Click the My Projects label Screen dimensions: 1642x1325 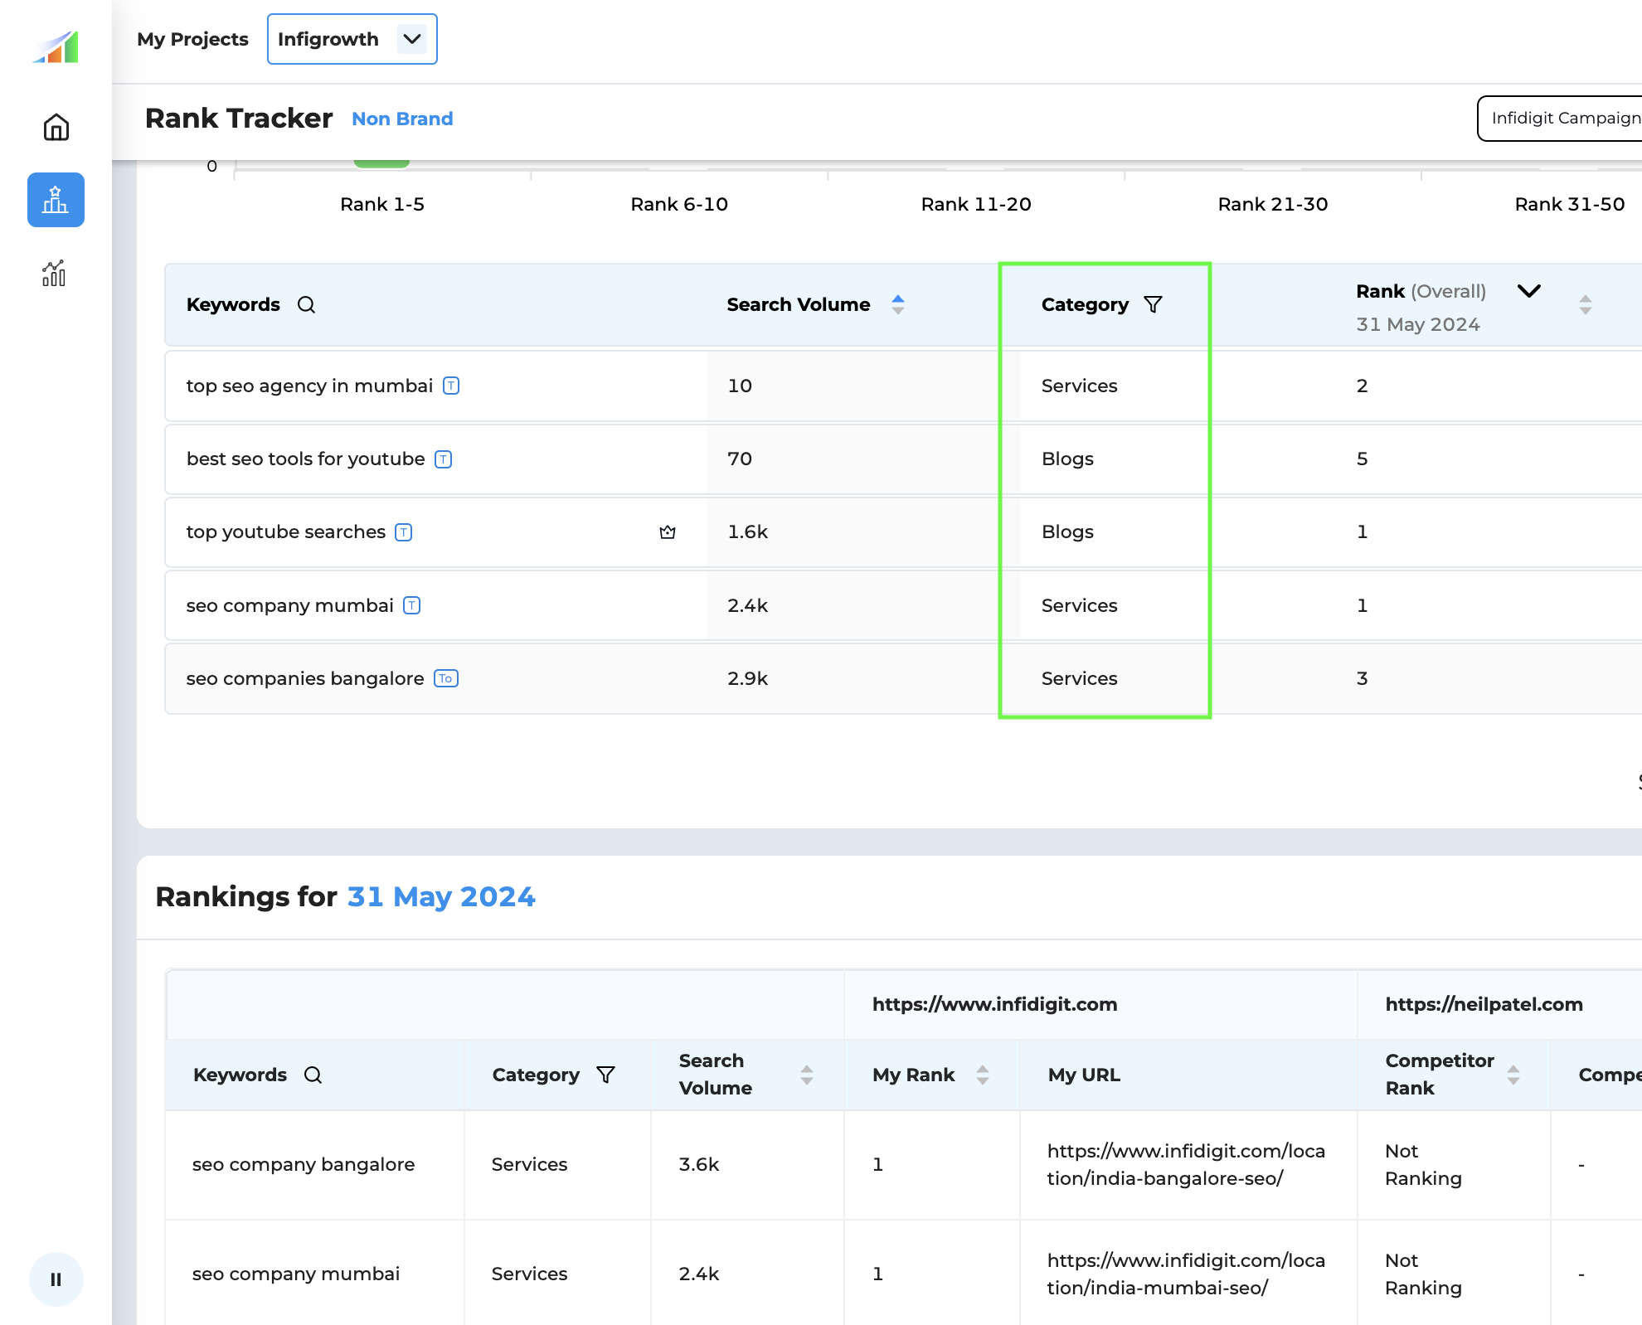[192, 39]
